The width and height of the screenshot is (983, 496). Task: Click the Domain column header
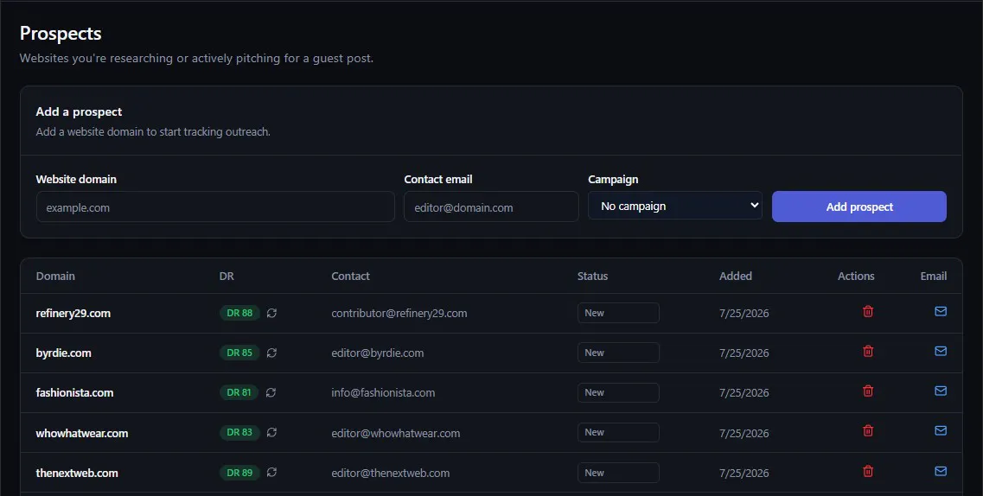55,277
